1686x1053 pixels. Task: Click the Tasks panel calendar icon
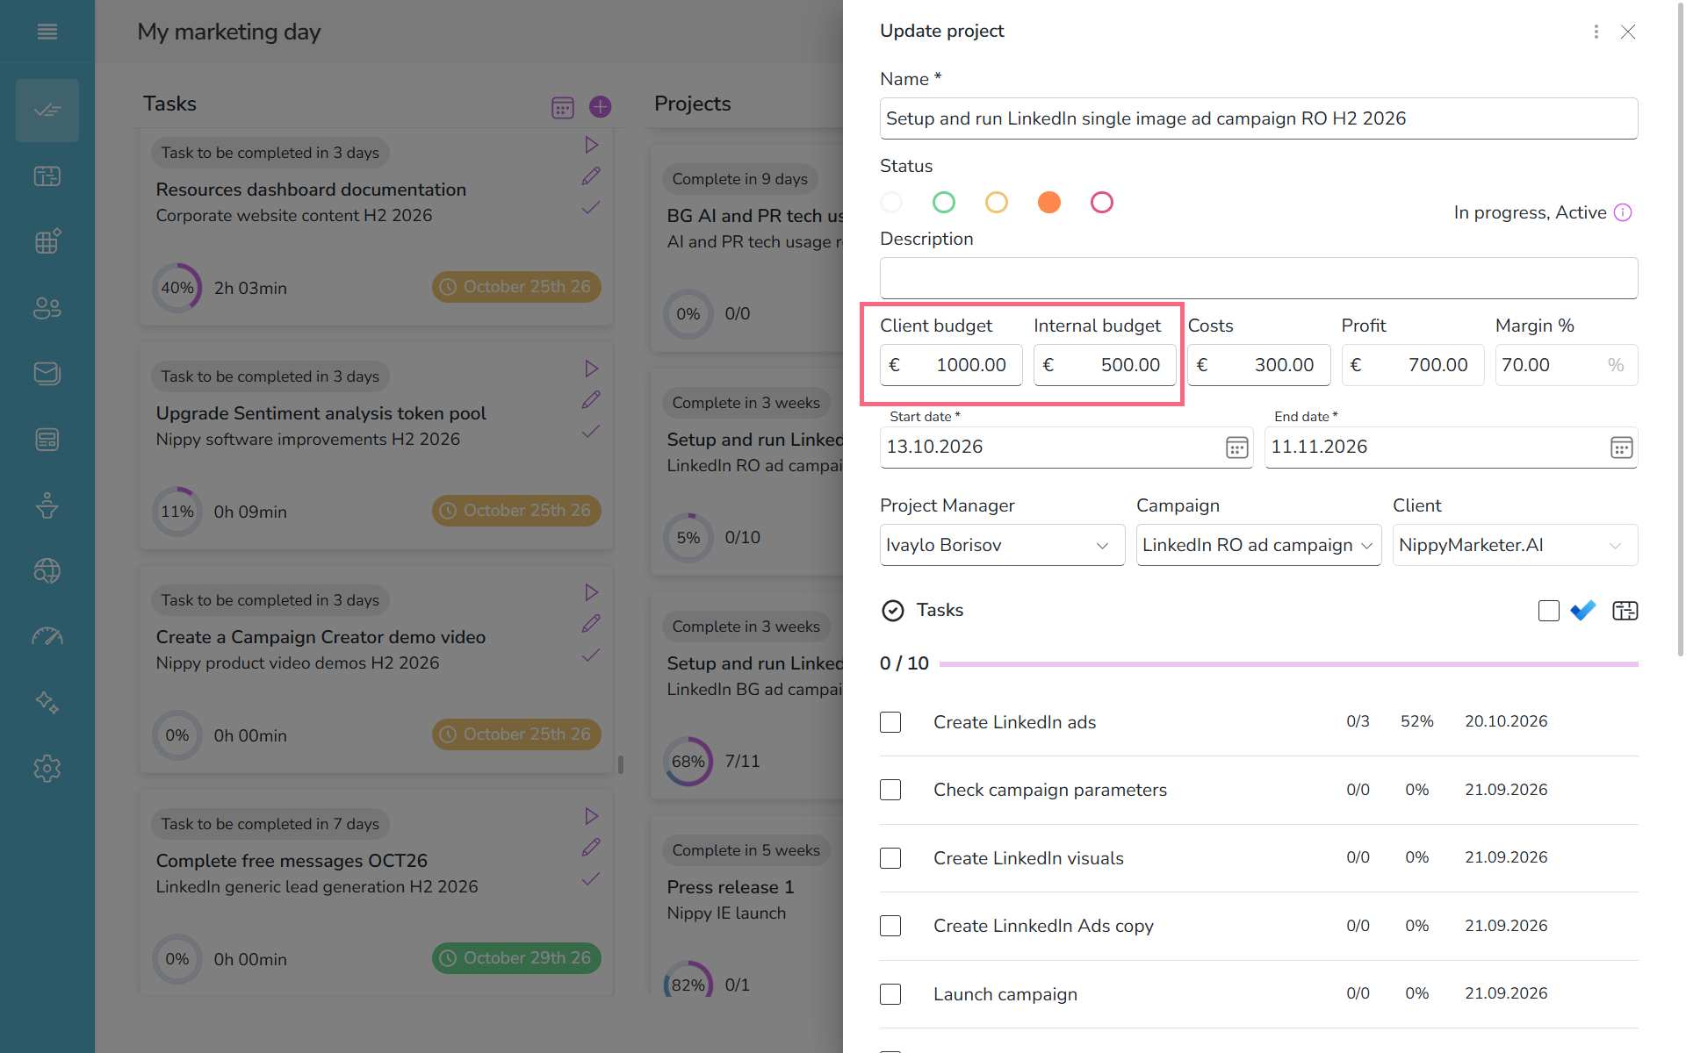(563, 107)
